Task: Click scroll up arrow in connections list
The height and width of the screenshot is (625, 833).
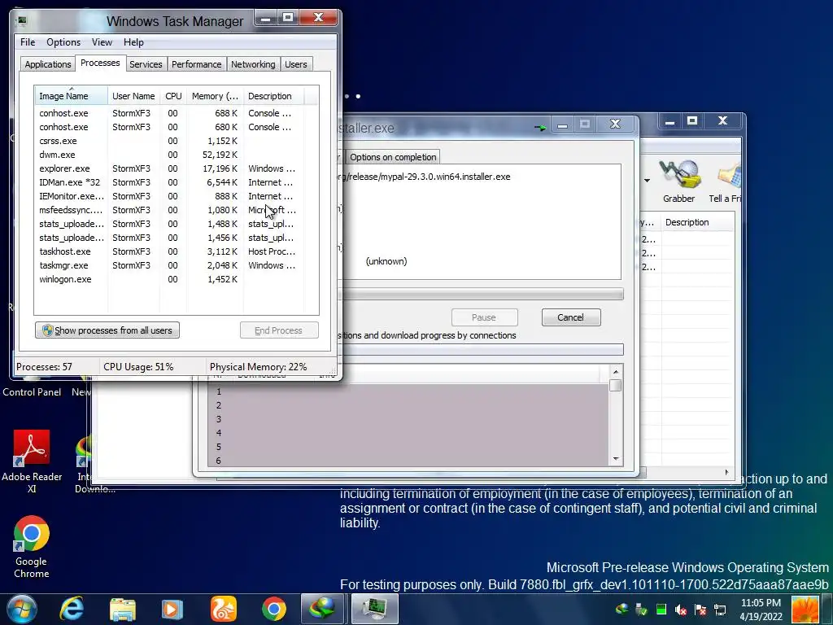Action: 616,371
